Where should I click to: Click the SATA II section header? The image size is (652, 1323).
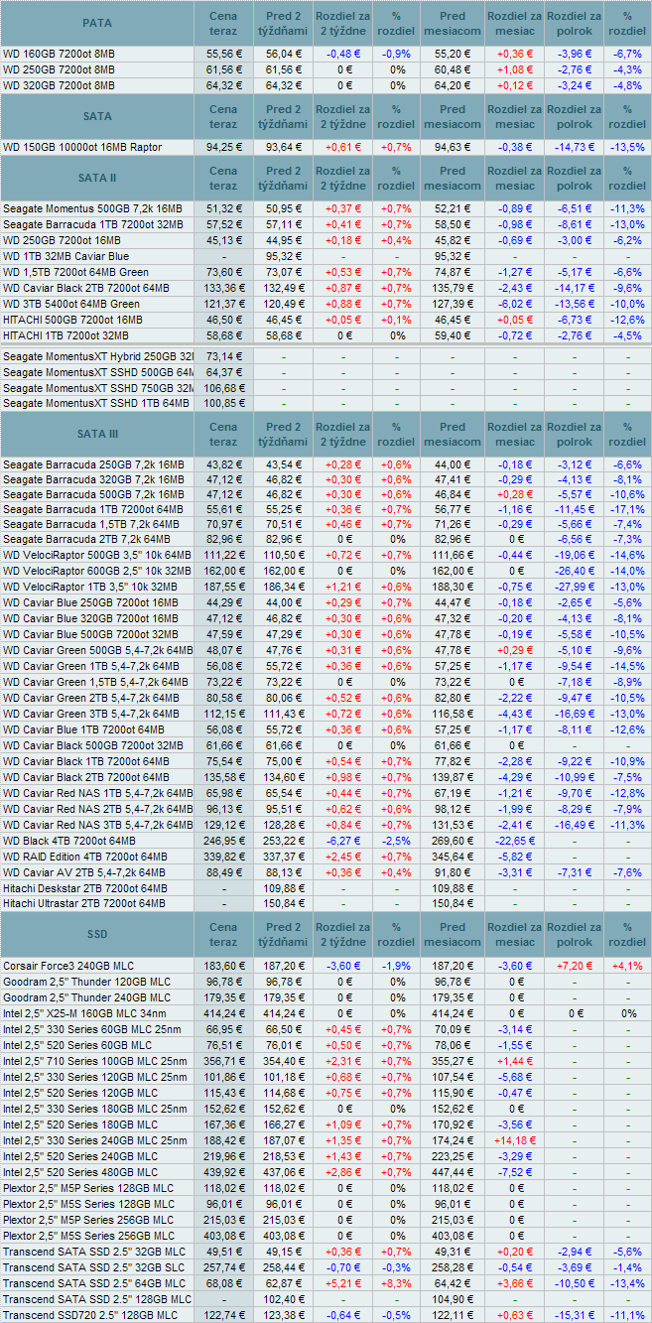tap(97, 178)
